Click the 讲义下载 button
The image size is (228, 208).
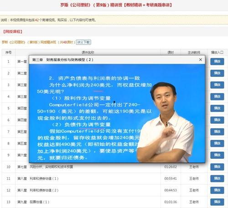click(x=83, y=42)
